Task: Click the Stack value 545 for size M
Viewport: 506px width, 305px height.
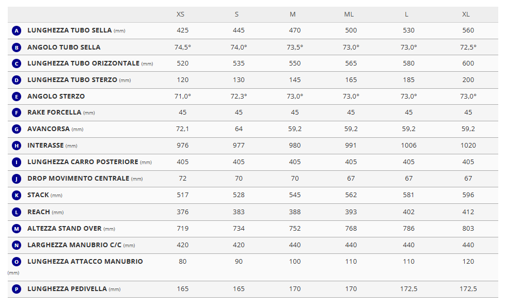Action: coord(295,195)
